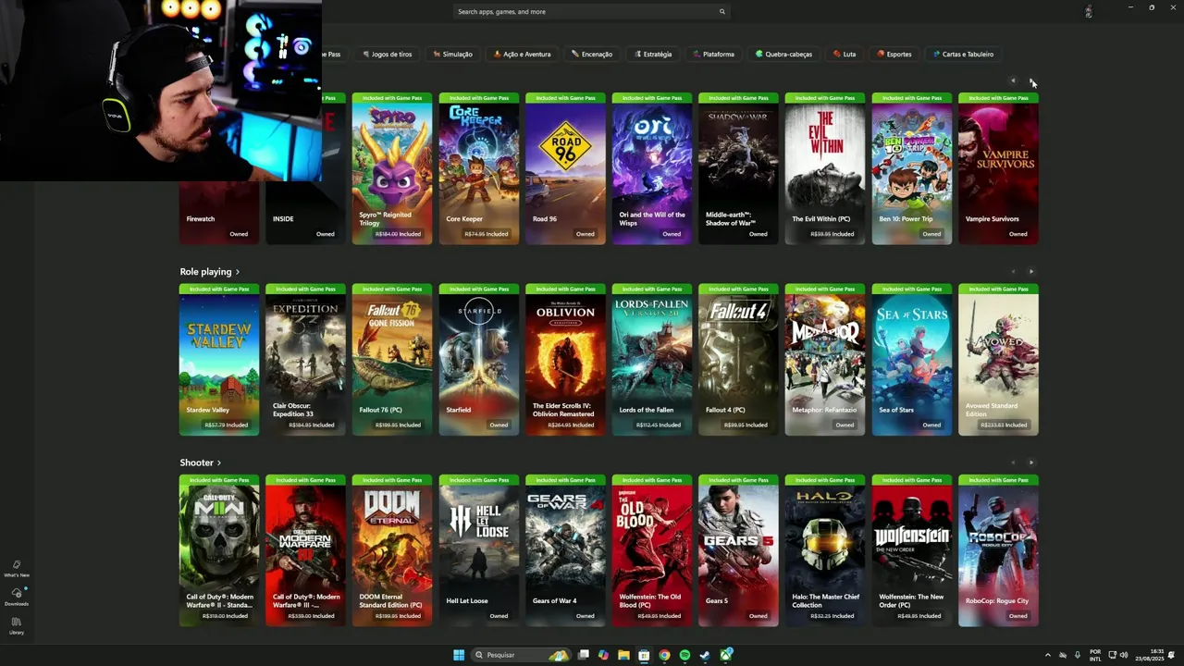Open the Avowed Standard Edition card
Screen dimensions: 1184x666
[998, 360]
